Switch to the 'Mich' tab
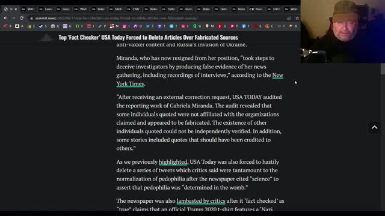Viewport: 385px width, 216px height. tap(116, 9)
